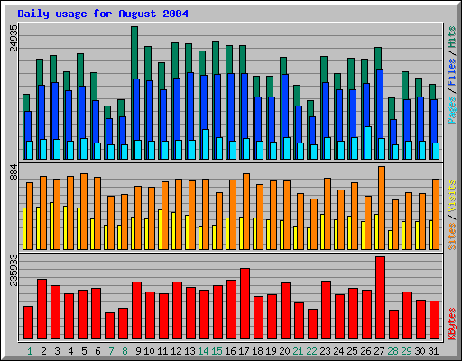Click day label 18 on the x-axis
The height and width of the screenshot is (361, 462).
click(257, 351)
